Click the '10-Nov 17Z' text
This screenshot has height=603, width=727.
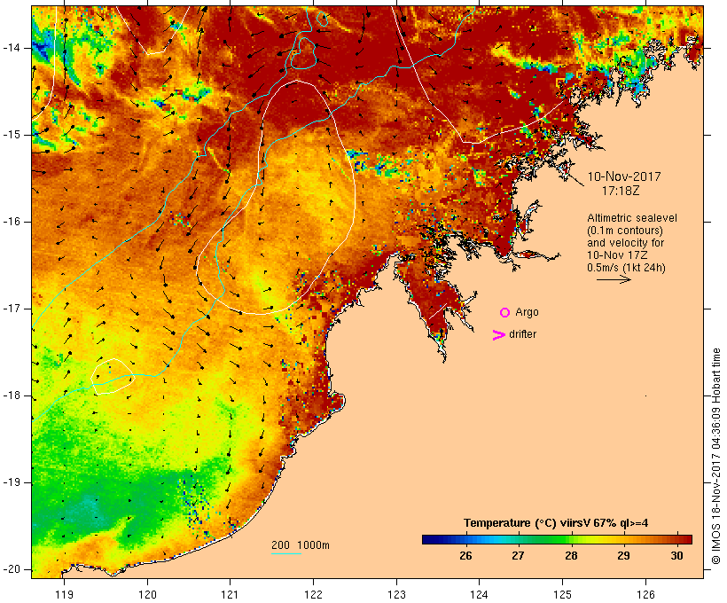pos(617,255)
